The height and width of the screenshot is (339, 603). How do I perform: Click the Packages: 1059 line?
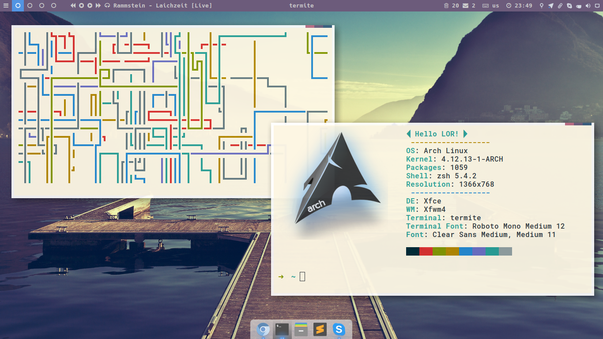(x=437, y=168)
